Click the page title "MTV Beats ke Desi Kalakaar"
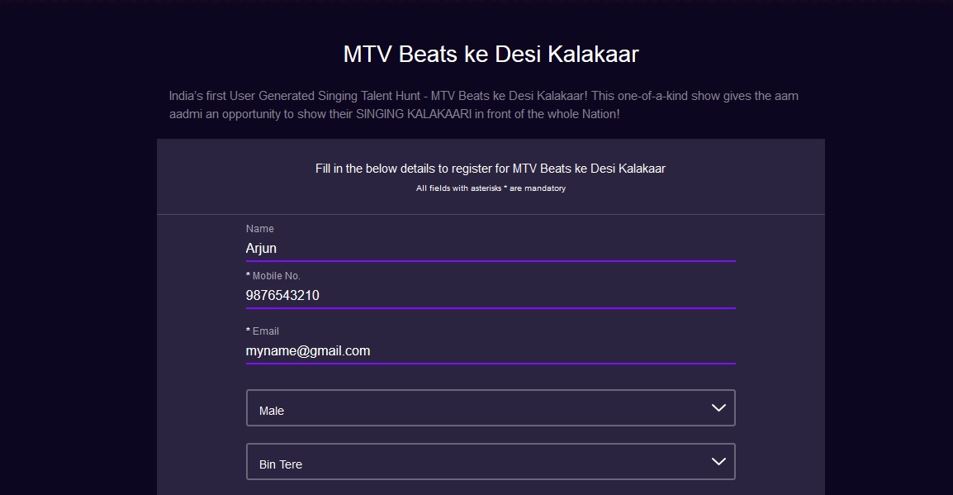Screen dimensions: 953x495 [x=491, y=55]
